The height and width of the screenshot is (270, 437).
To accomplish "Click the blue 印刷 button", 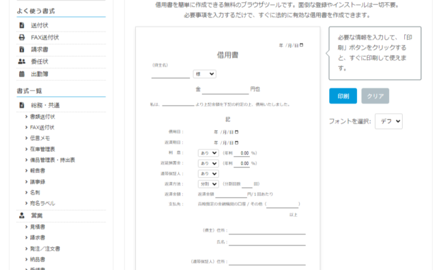I will [343, 96].
